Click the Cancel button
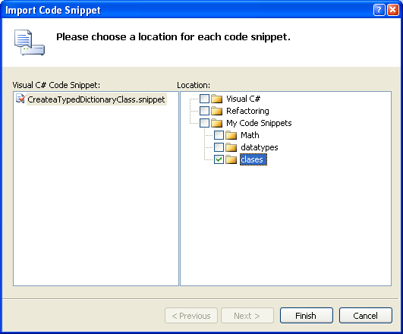The width and height of the screenshot is (403, 334). pyautogui.click(x=366, y=316)
